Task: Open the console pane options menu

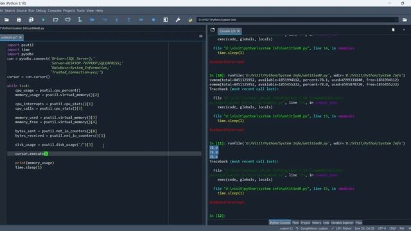Action: click(404, 30)
